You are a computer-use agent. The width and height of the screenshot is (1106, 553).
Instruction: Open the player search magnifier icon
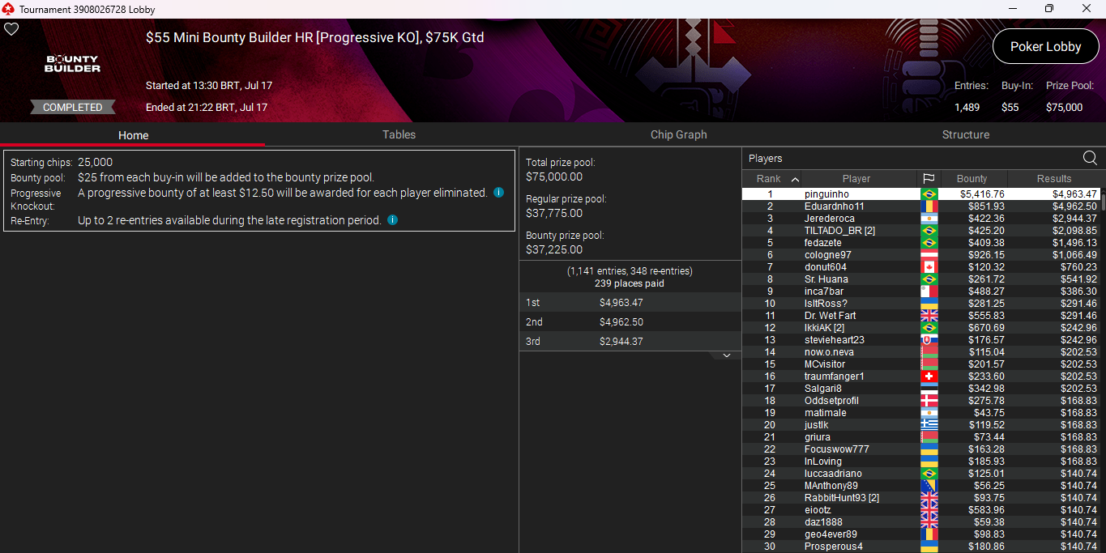pyautogui.click(x=1090, y=158)
